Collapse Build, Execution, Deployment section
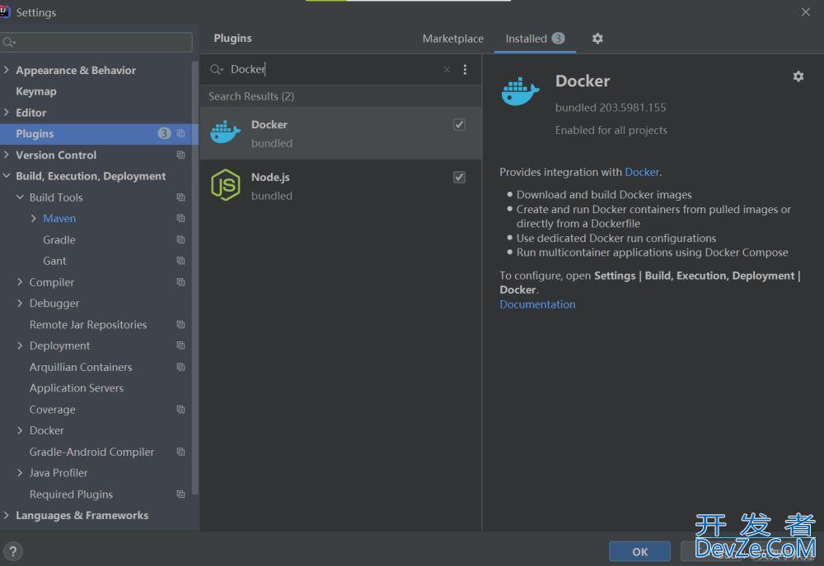The width and height of the screenshot is (824, 566). pos(7,176)
